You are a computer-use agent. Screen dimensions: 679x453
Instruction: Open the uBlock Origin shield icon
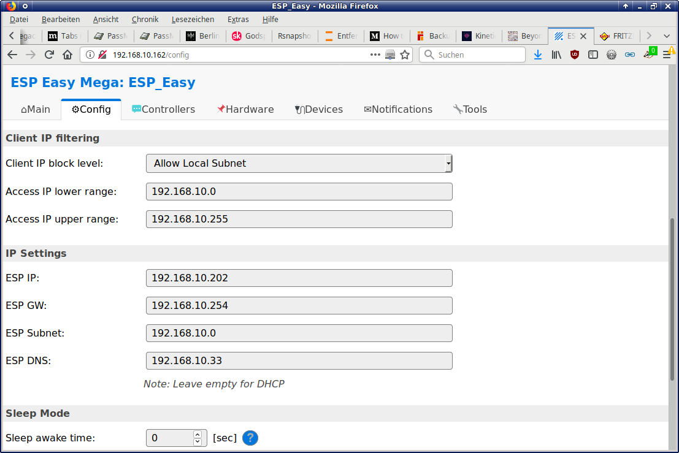575,55
